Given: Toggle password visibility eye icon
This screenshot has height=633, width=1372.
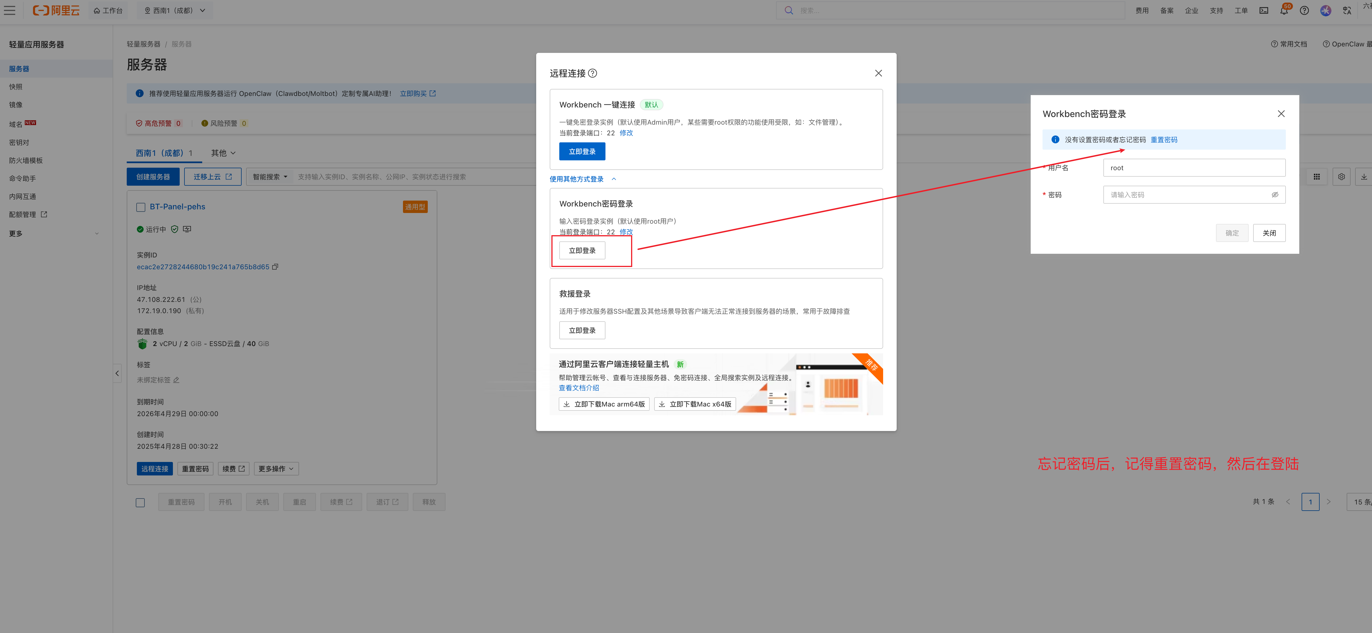Looking at the screenshot, I should [1275, 195].
